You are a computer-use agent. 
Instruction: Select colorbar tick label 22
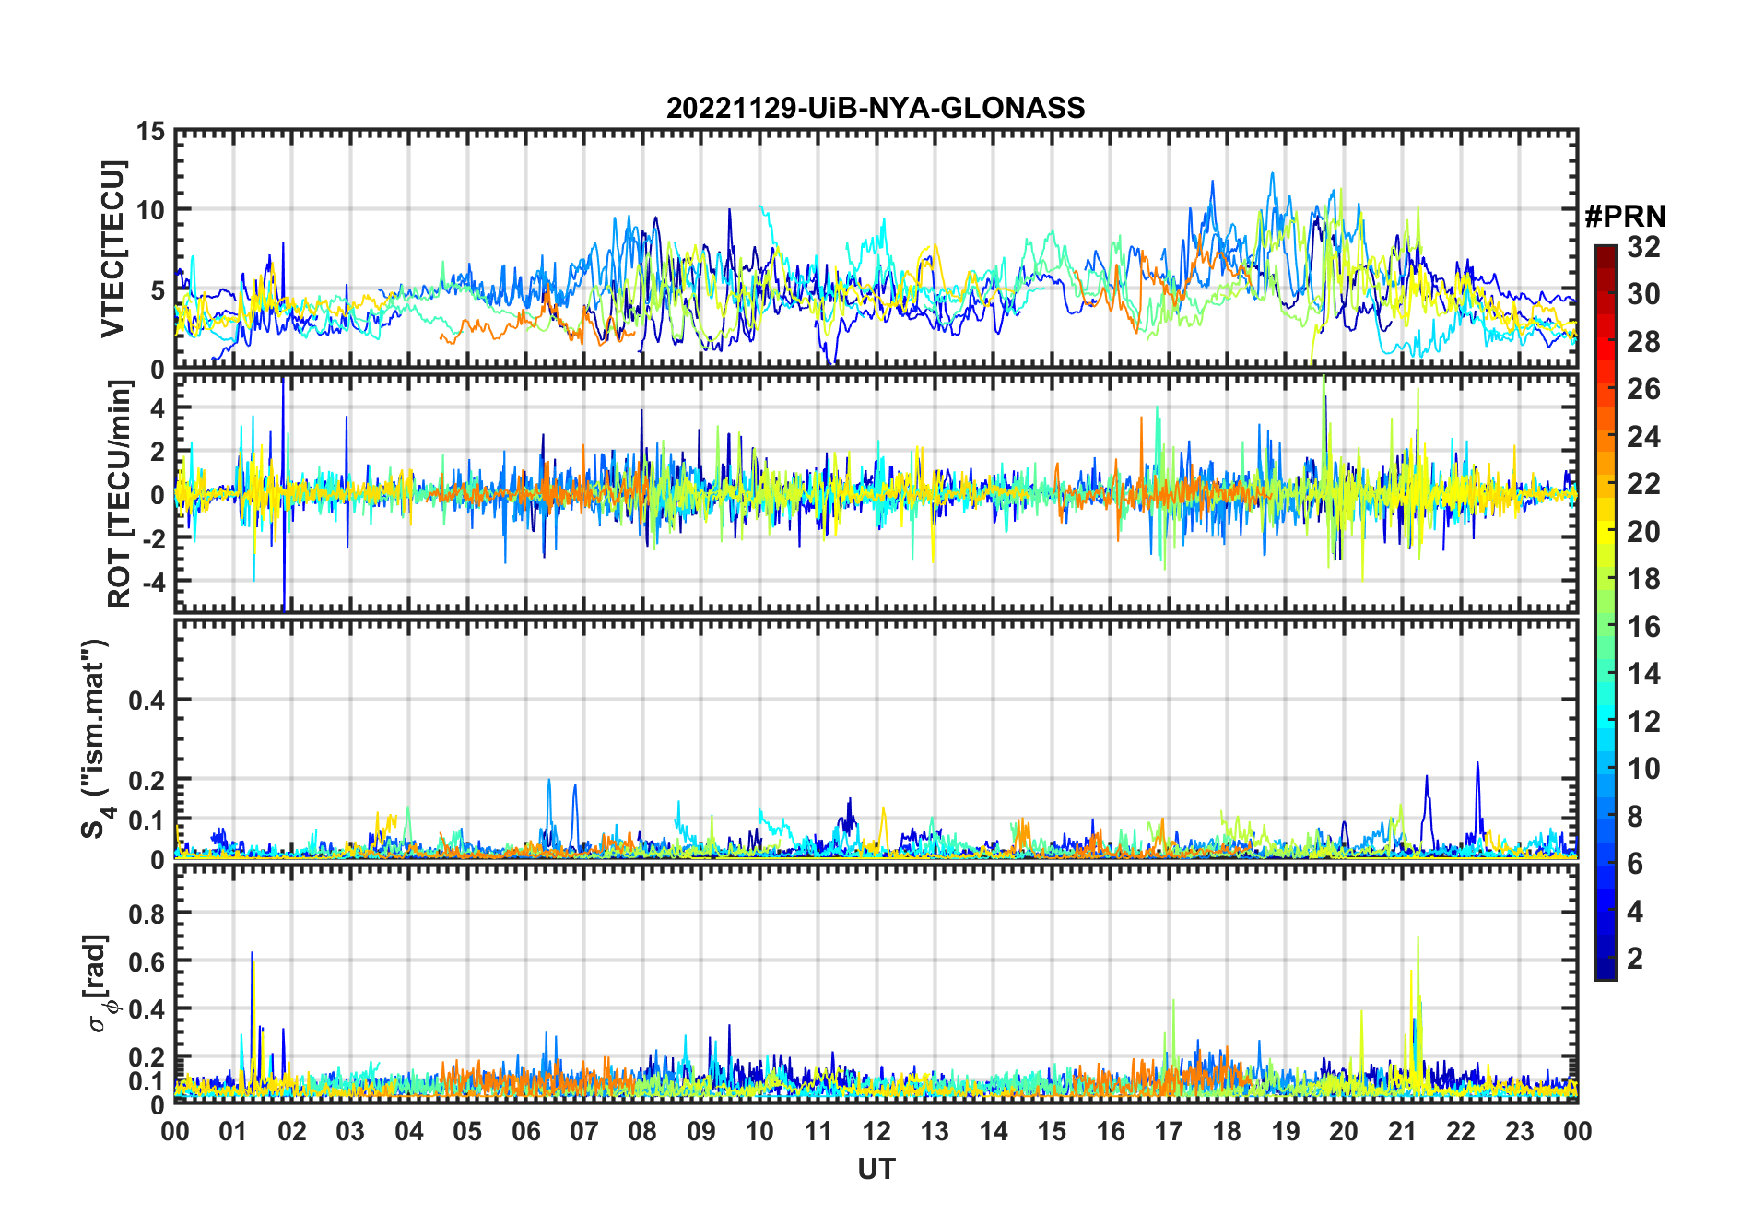click(x=1643, y=483)
